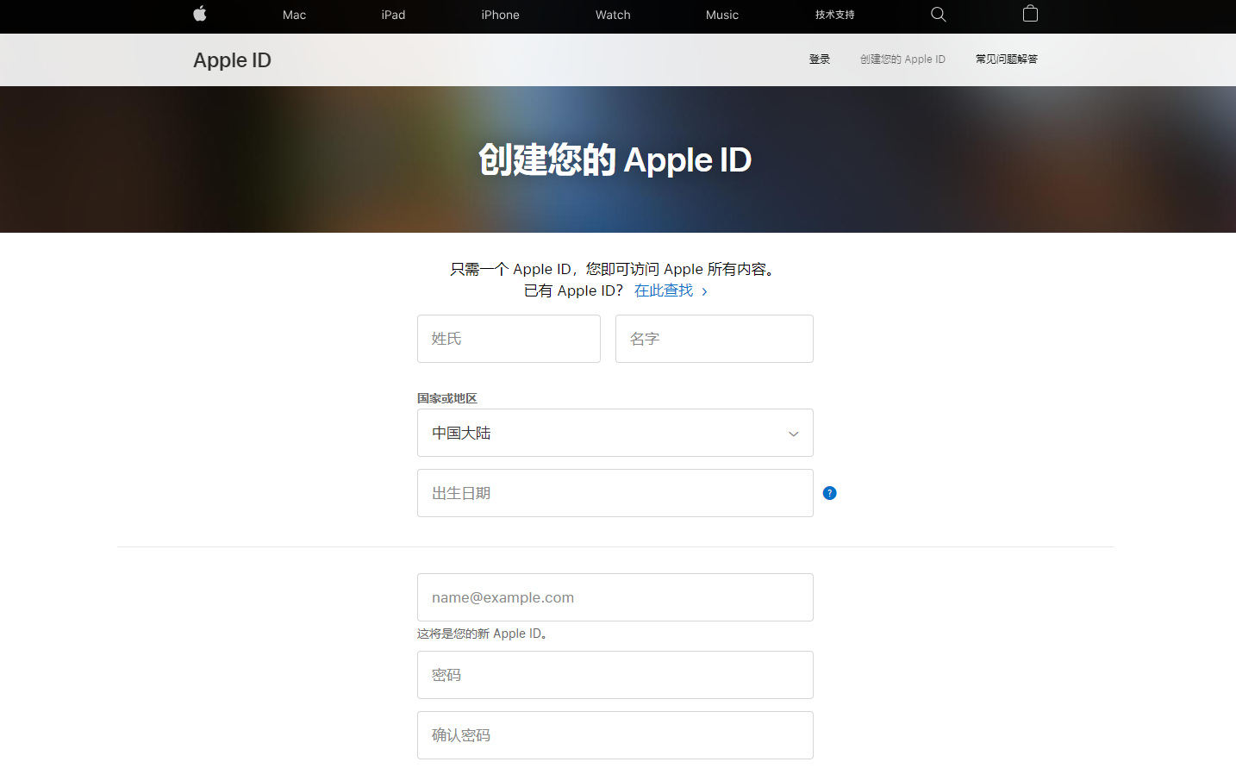Select Music in the navigation bar
Image resolution: width=1236 pixels, height=768 pixels.
722,15
